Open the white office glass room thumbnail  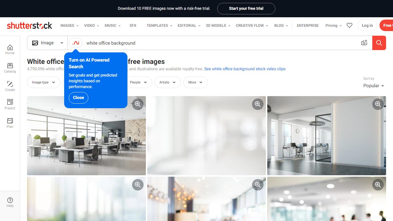tap(327, 136)
